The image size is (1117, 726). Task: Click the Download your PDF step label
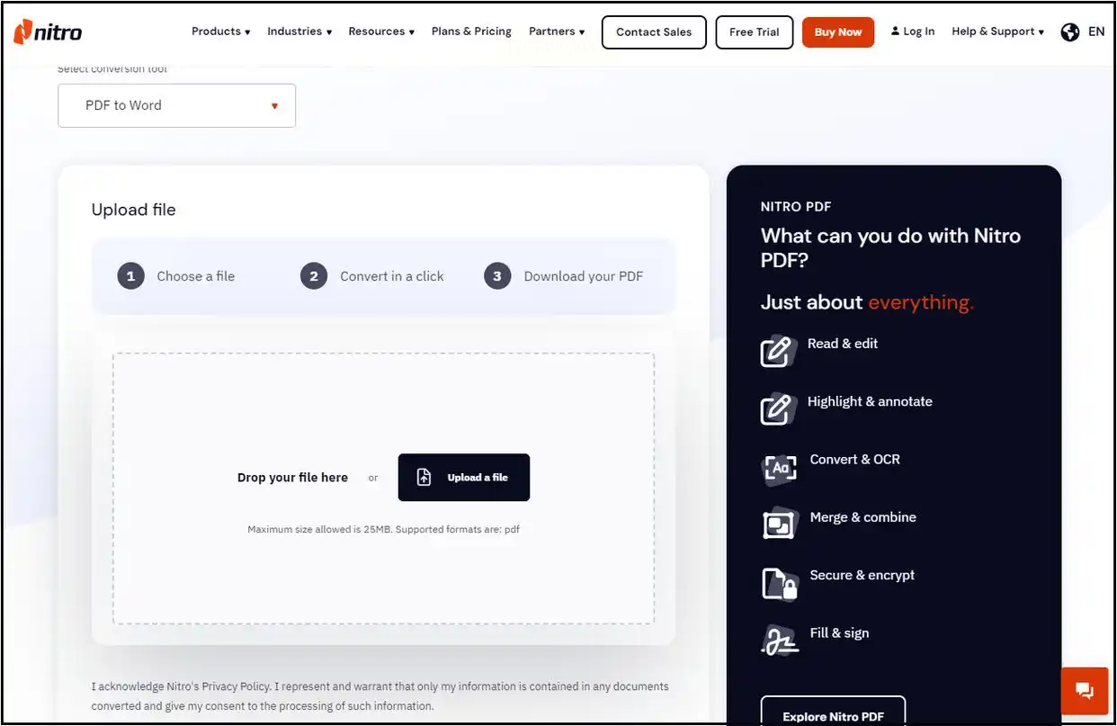[x=584, y=276]
